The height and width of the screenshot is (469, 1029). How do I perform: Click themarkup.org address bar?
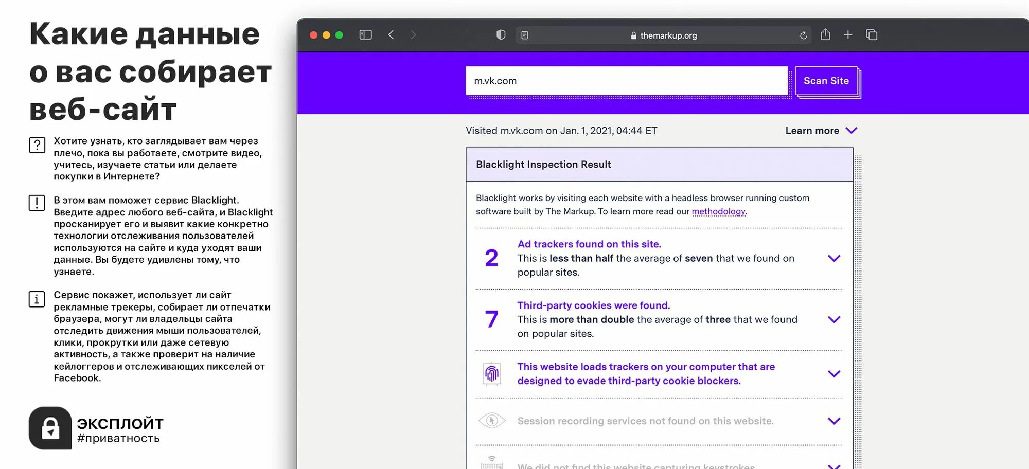pos(663,35)
